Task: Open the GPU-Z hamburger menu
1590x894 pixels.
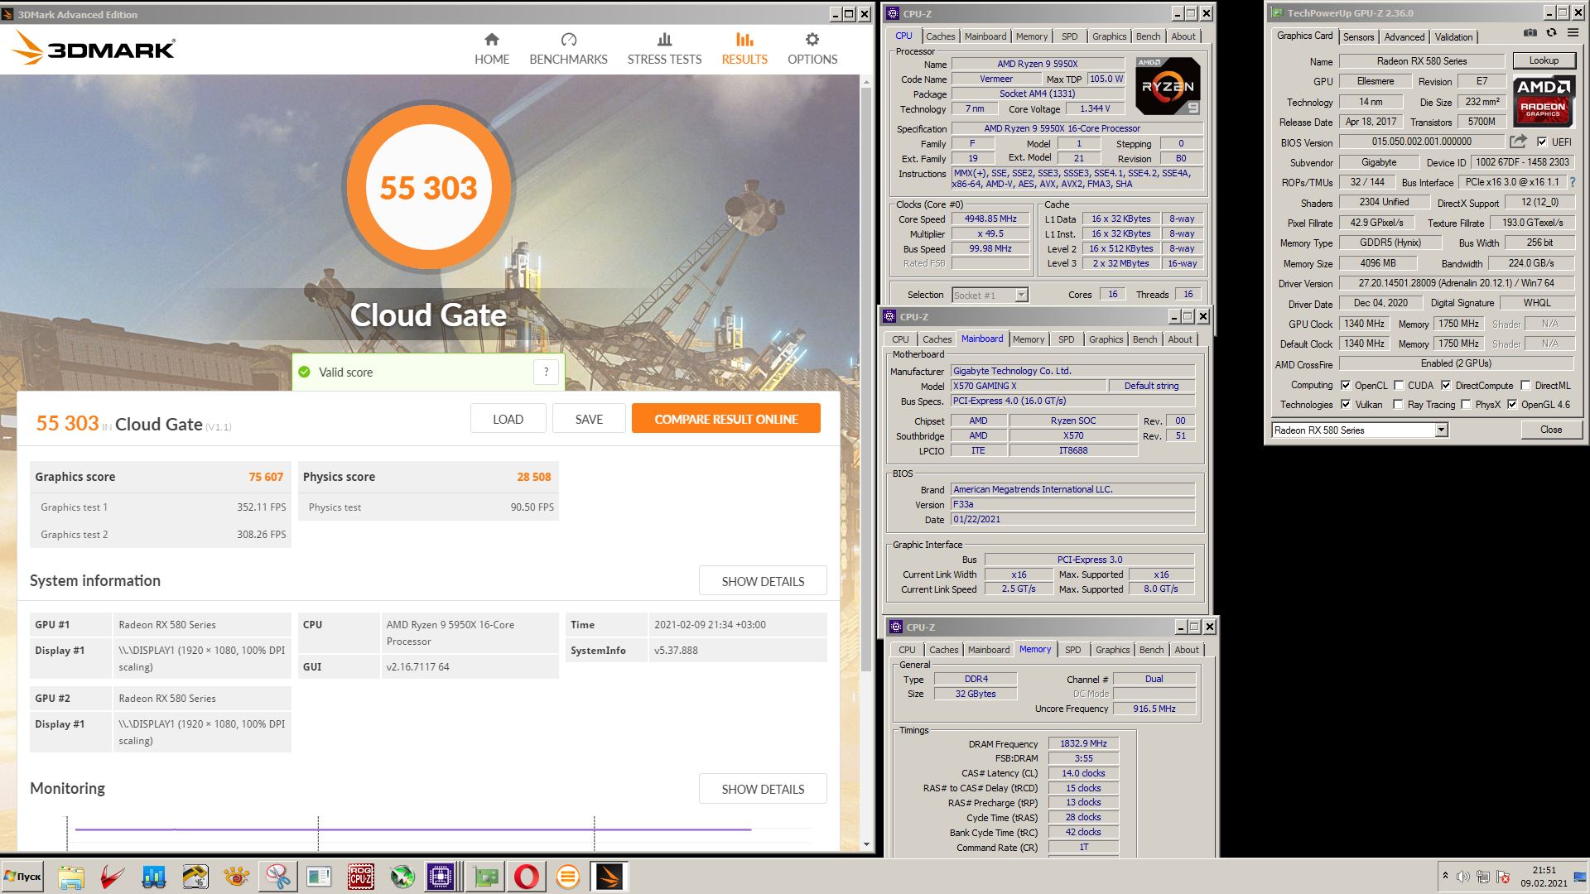Action: [1573, 33]
